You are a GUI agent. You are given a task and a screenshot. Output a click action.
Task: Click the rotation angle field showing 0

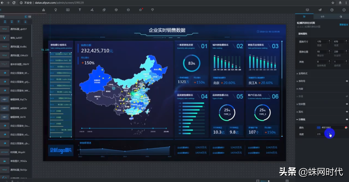pyautogui.click(x=322, y=62)
